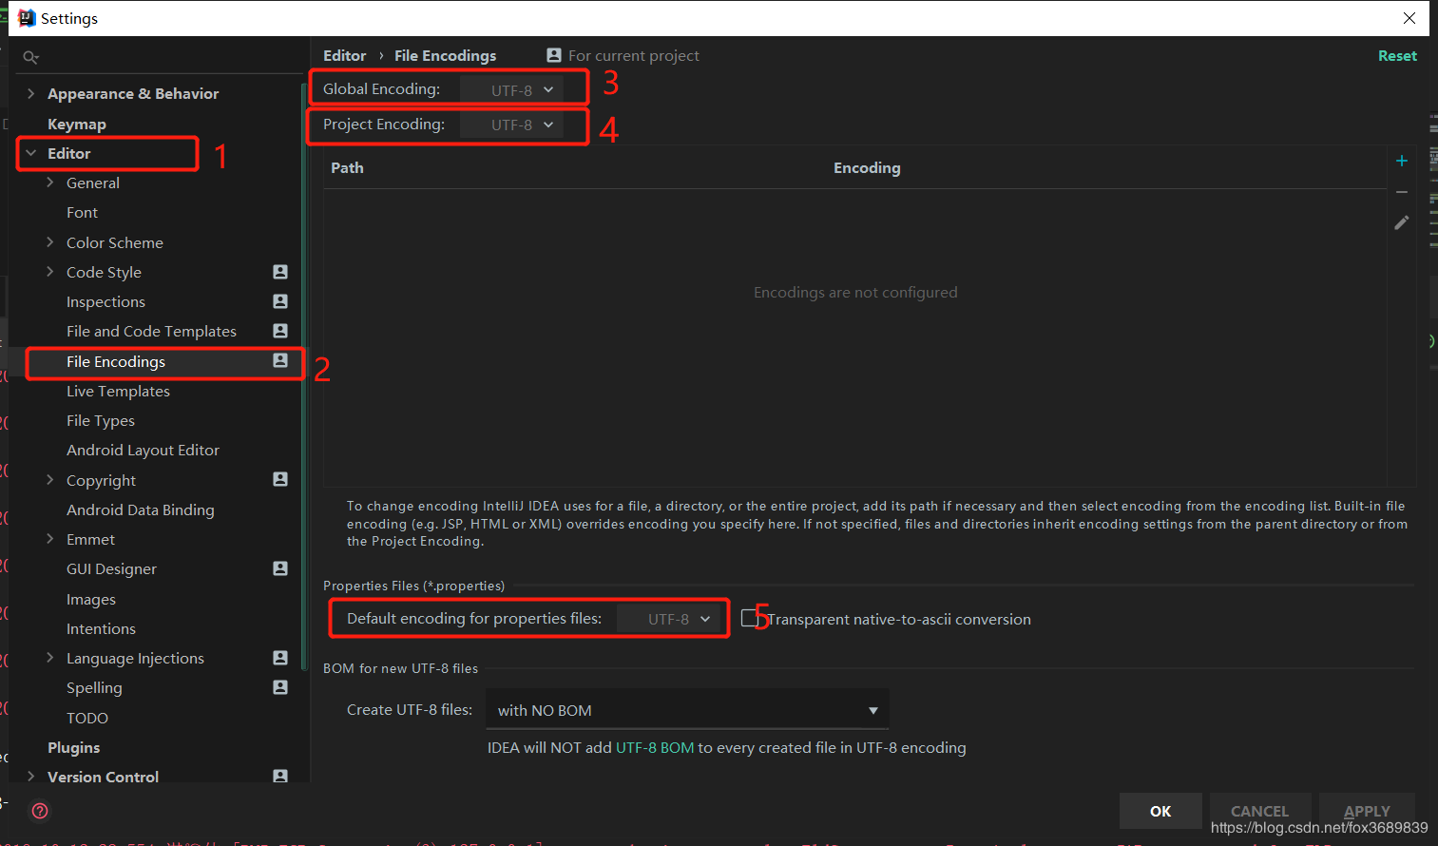Enable Transparent native-to-ascii conversion
The height and width of the screenshot is (846, 1438).
point(750,618)
